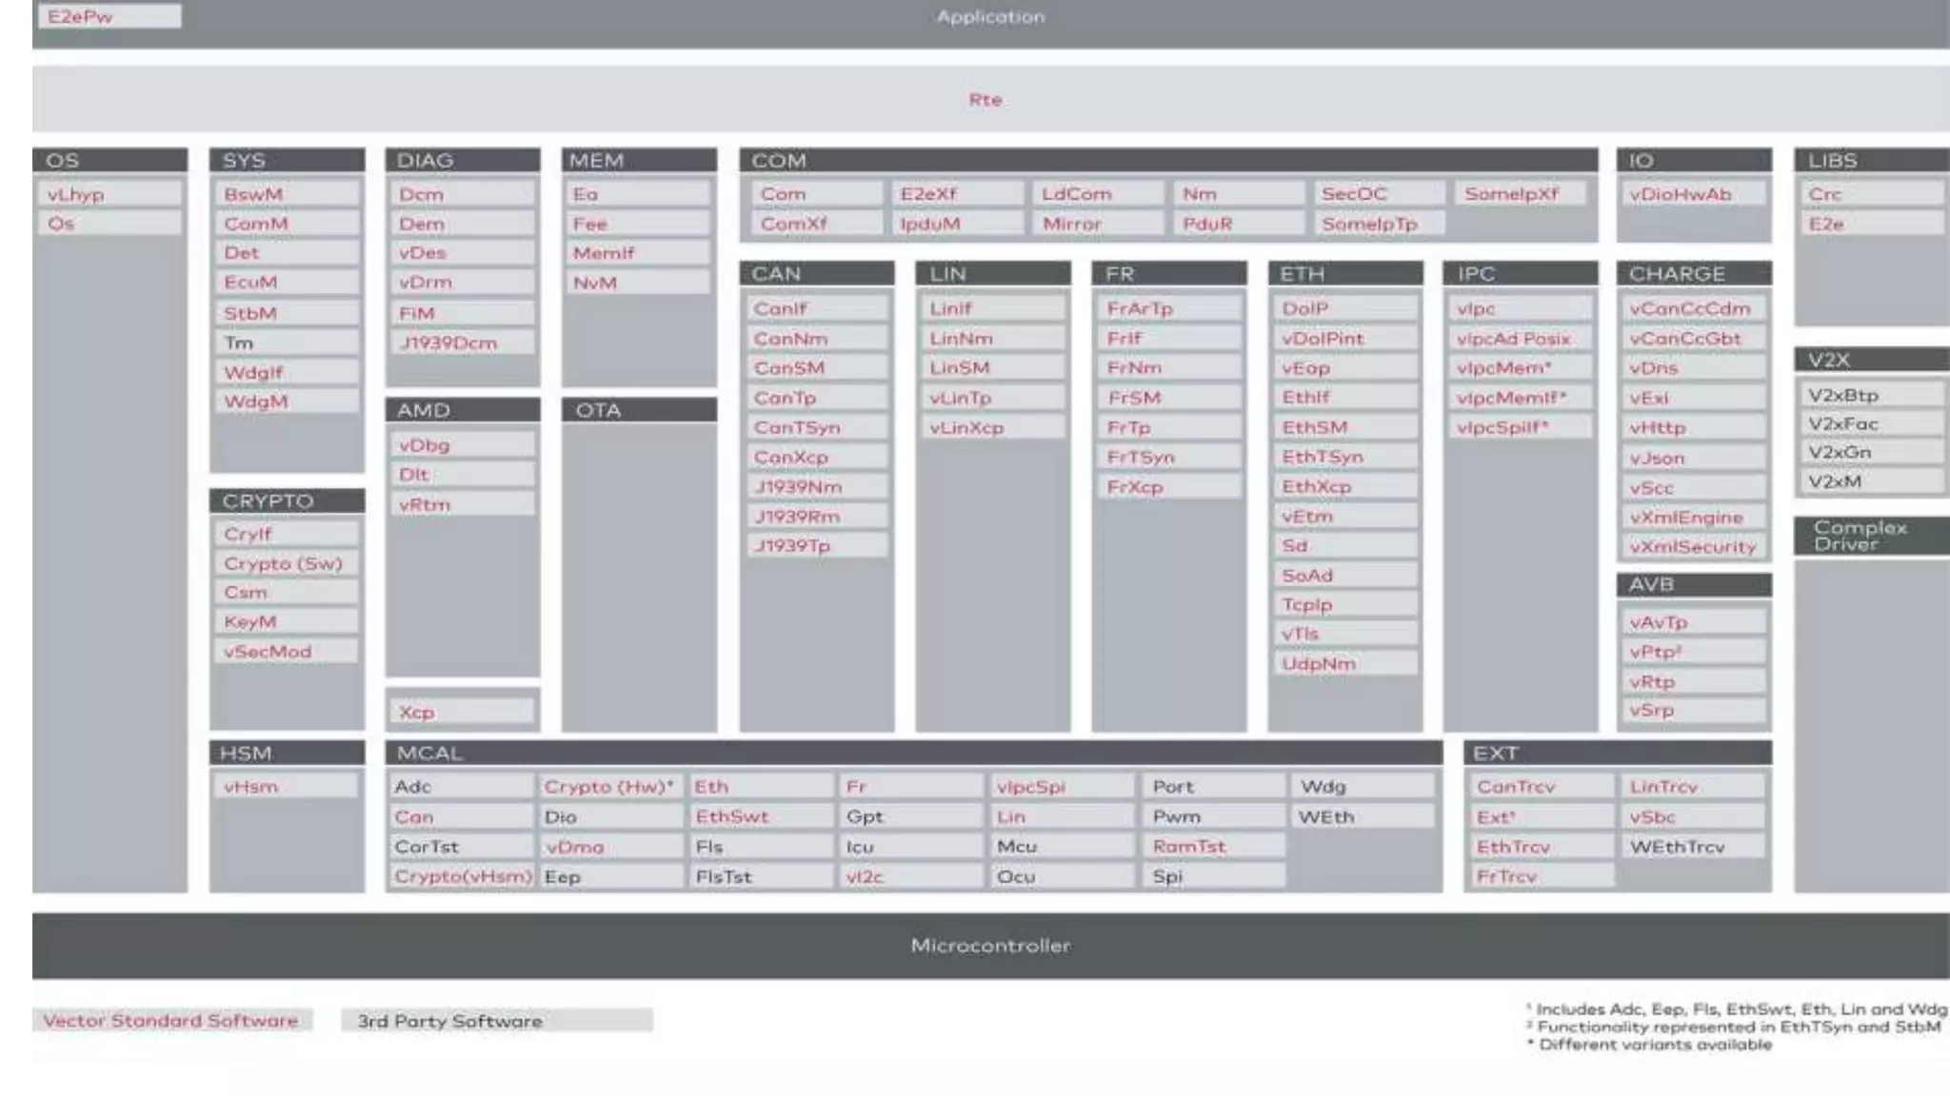Select the vXmlSecurity module in CHARGE
1950x1096 pixels.
click(1693, 547)
